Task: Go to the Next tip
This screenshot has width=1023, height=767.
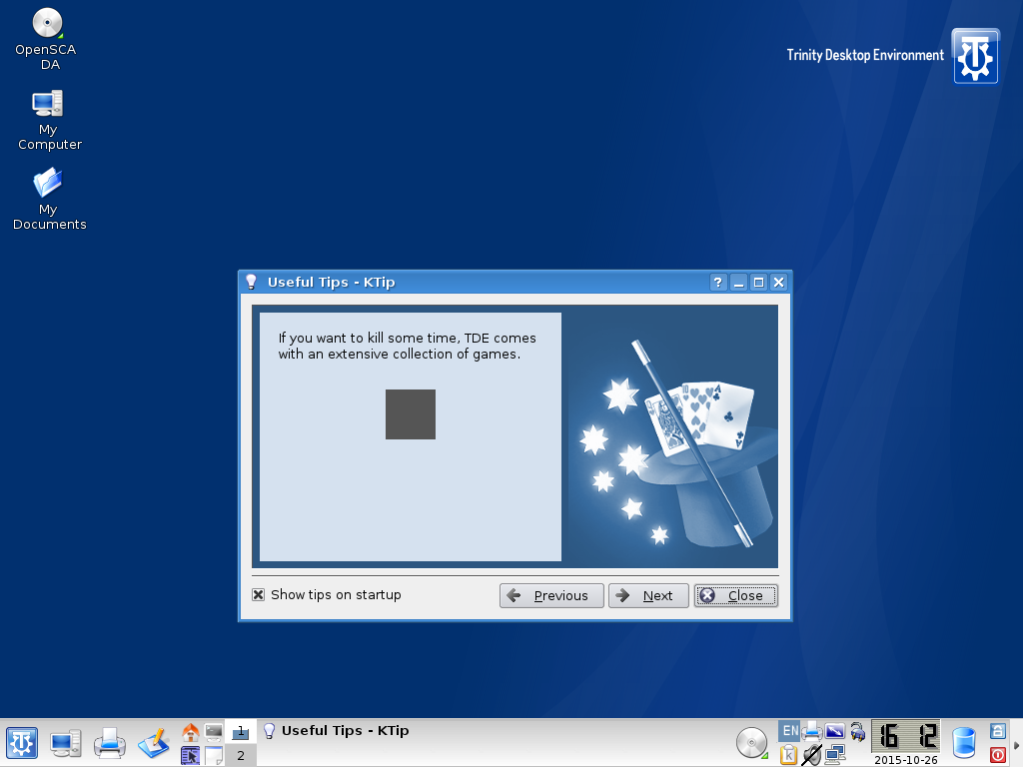Action: tap(647, 596)
